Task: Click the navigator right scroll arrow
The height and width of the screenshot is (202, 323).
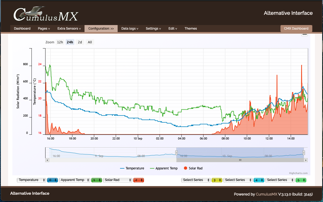Action: tap(306, 160)
